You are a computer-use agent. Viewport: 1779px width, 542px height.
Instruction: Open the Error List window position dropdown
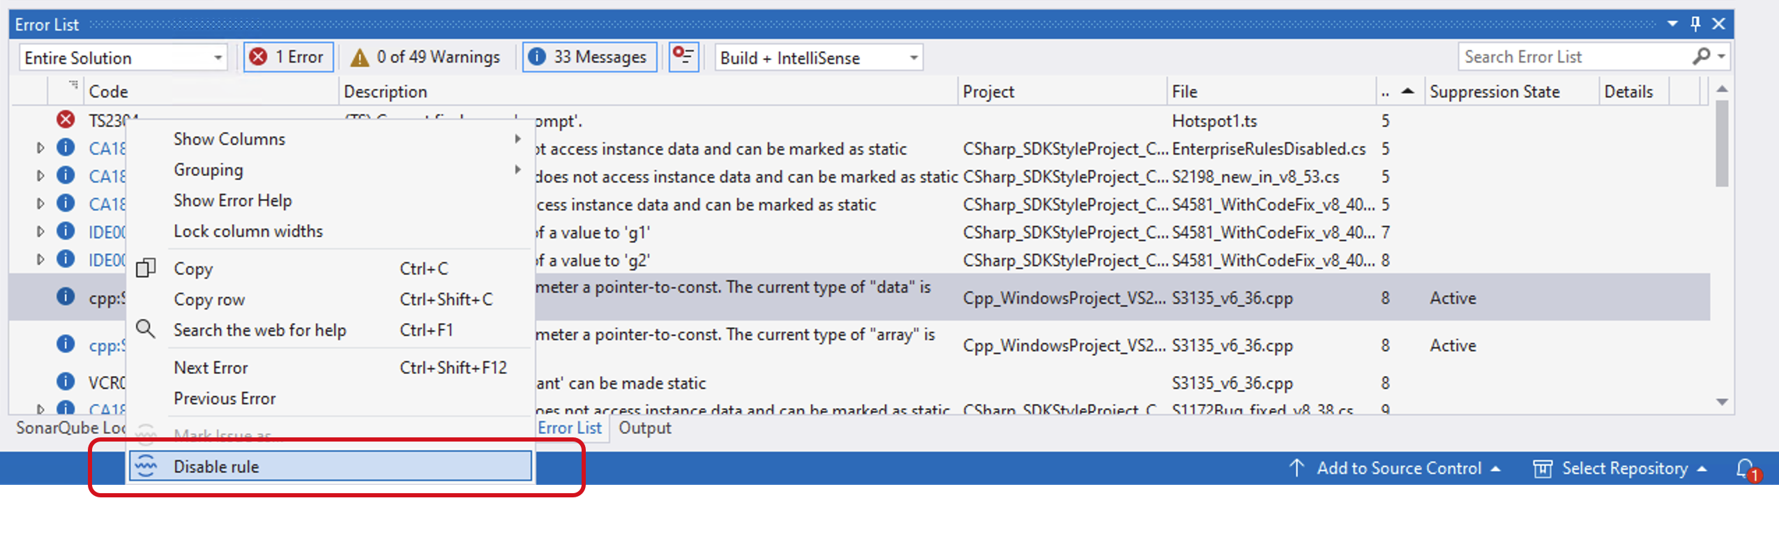[1672, 24]
